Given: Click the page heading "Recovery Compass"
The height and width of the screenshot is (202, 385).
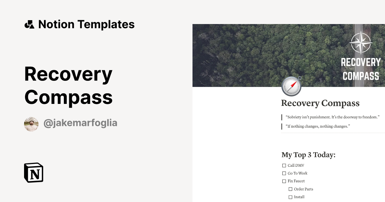Looking at the screenshot, I should [x=320, y=103].
